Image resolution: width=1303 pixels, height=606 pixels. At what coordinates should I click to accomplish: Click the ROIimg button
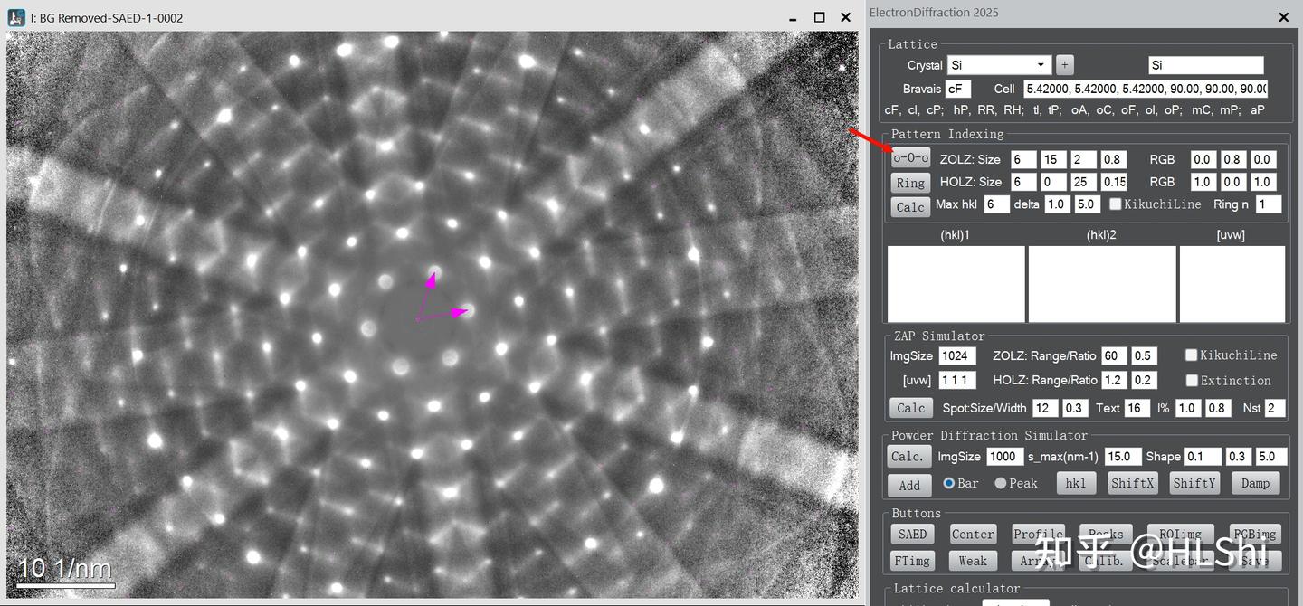(x=1181, y=535)
